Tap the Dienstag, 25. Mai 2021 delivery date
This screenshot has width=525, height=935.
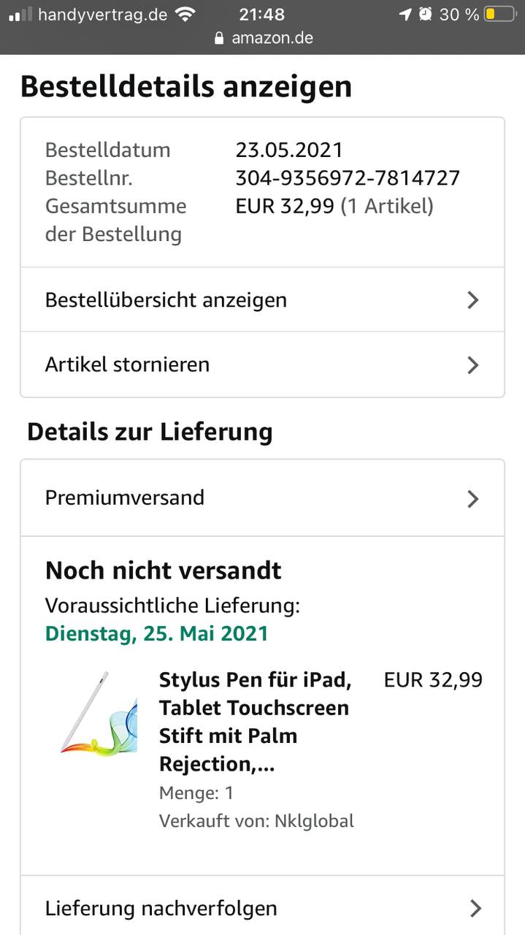157,633
